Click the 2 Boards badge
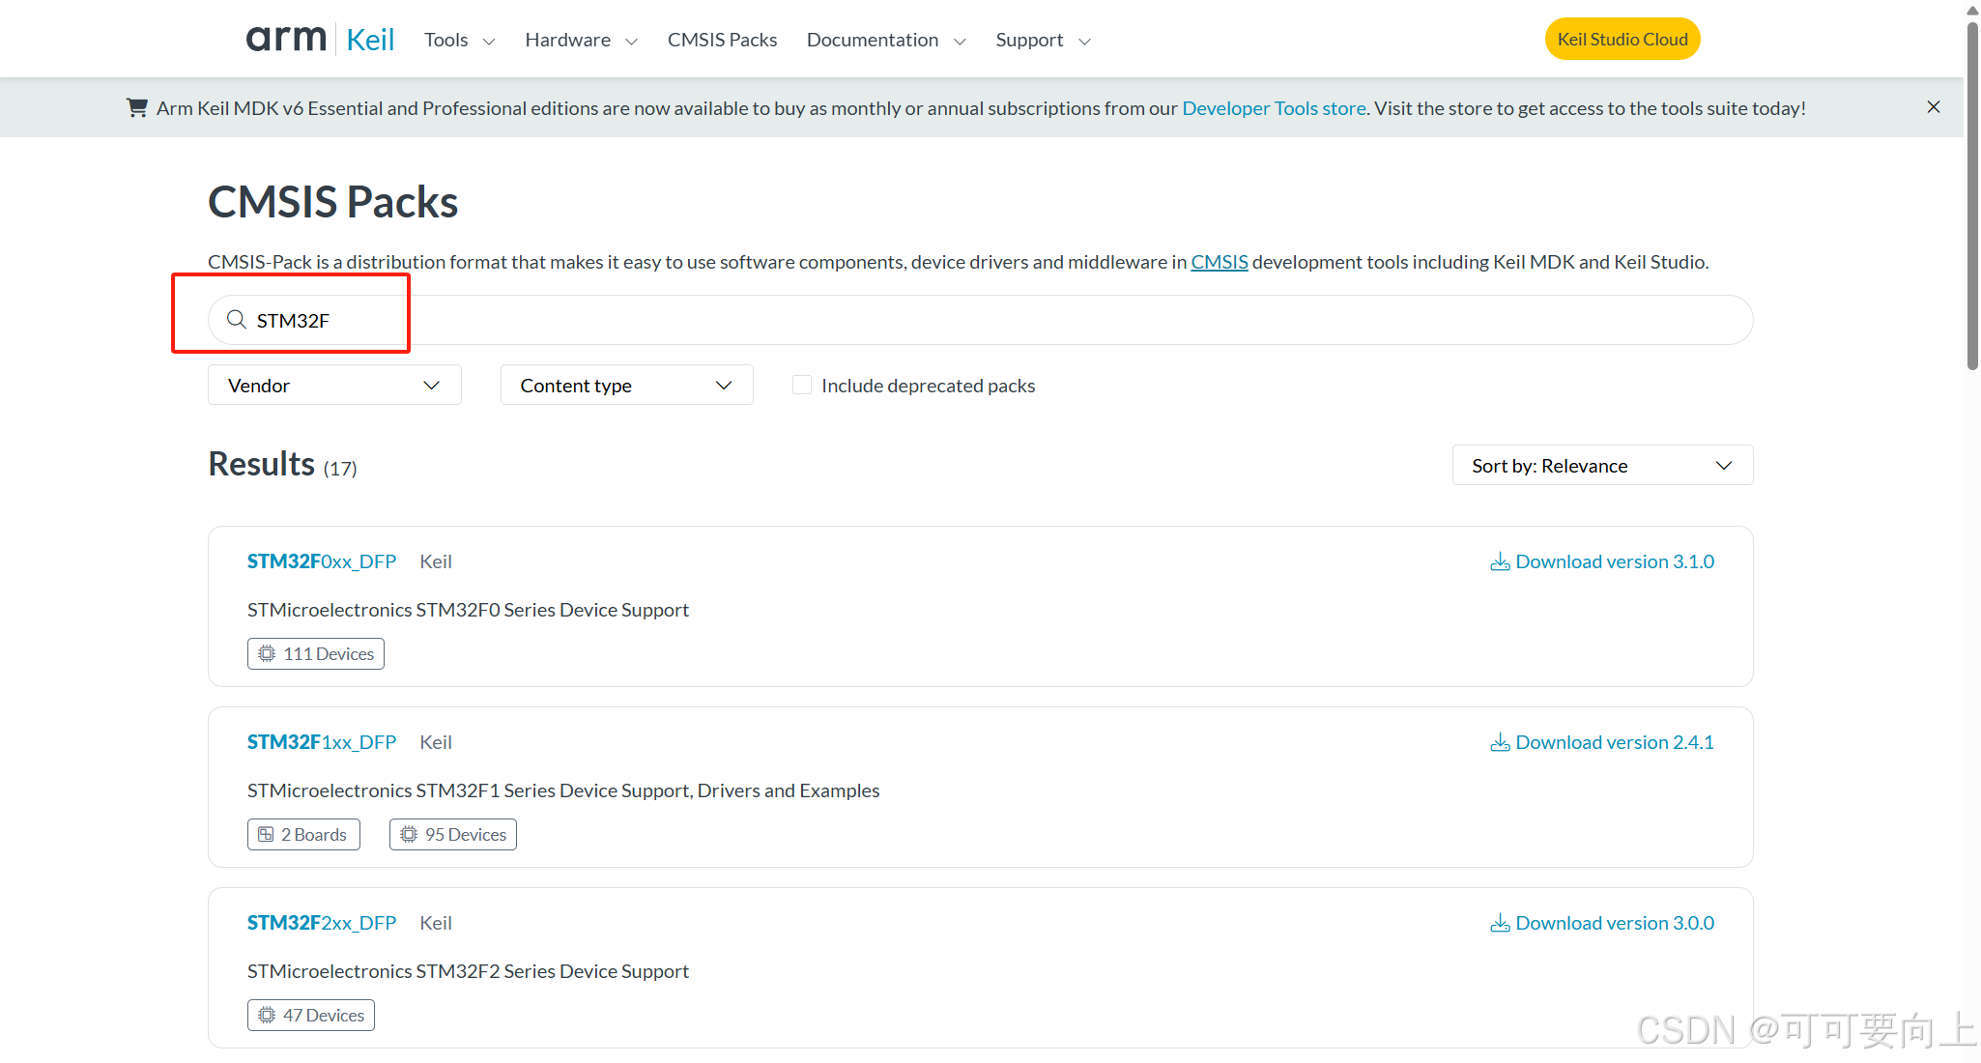 tap(303, 834)
